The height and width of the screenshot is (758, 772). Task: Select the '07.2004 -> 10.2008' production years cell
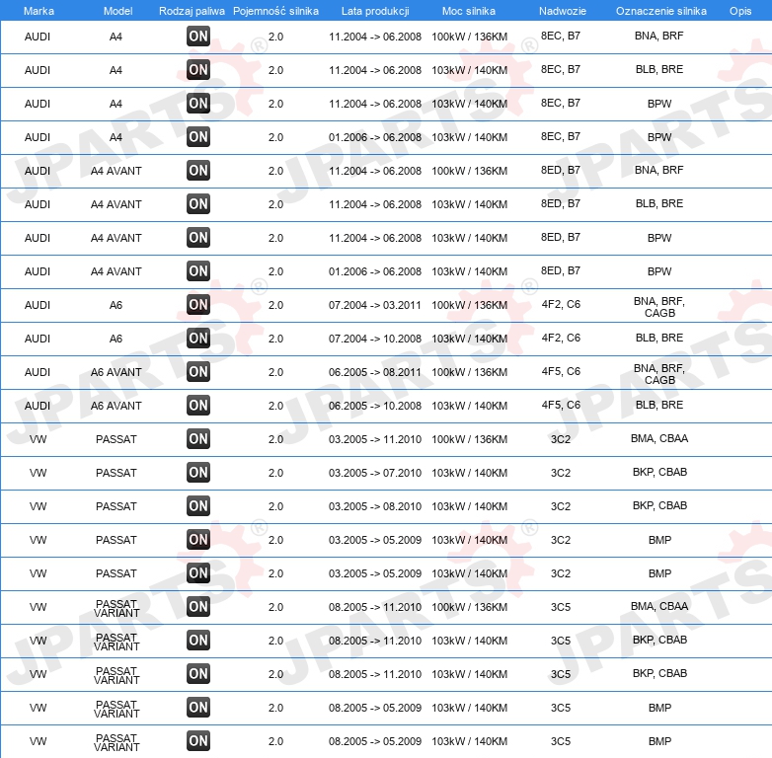click(x=375, y=339)
